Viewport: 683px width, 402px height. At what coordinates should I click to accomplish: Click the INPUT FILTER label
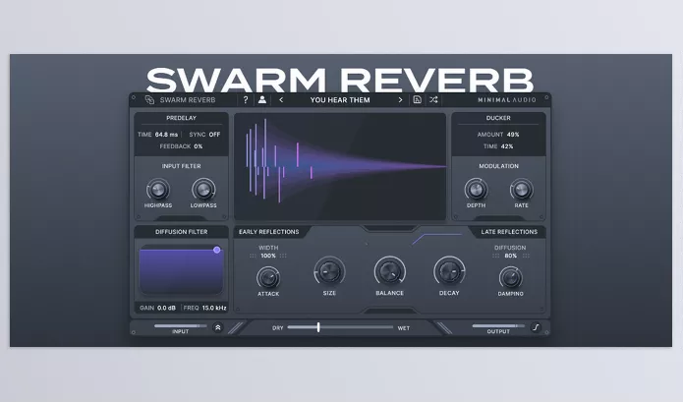pos(181,166)
